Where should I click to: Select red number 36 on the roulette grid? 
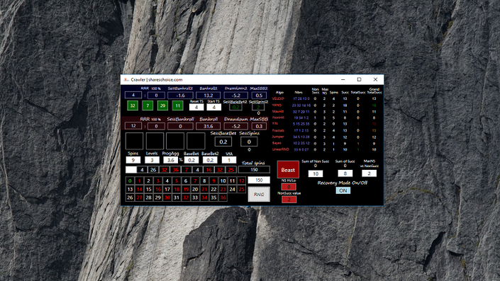click(223, 197)
